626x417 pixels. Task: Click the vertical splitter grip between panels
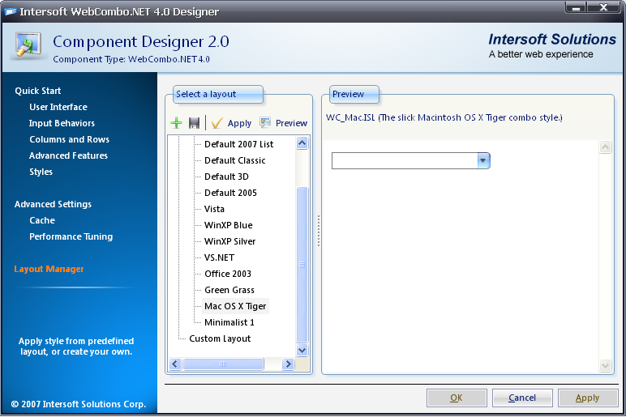(x=319, y=231)
